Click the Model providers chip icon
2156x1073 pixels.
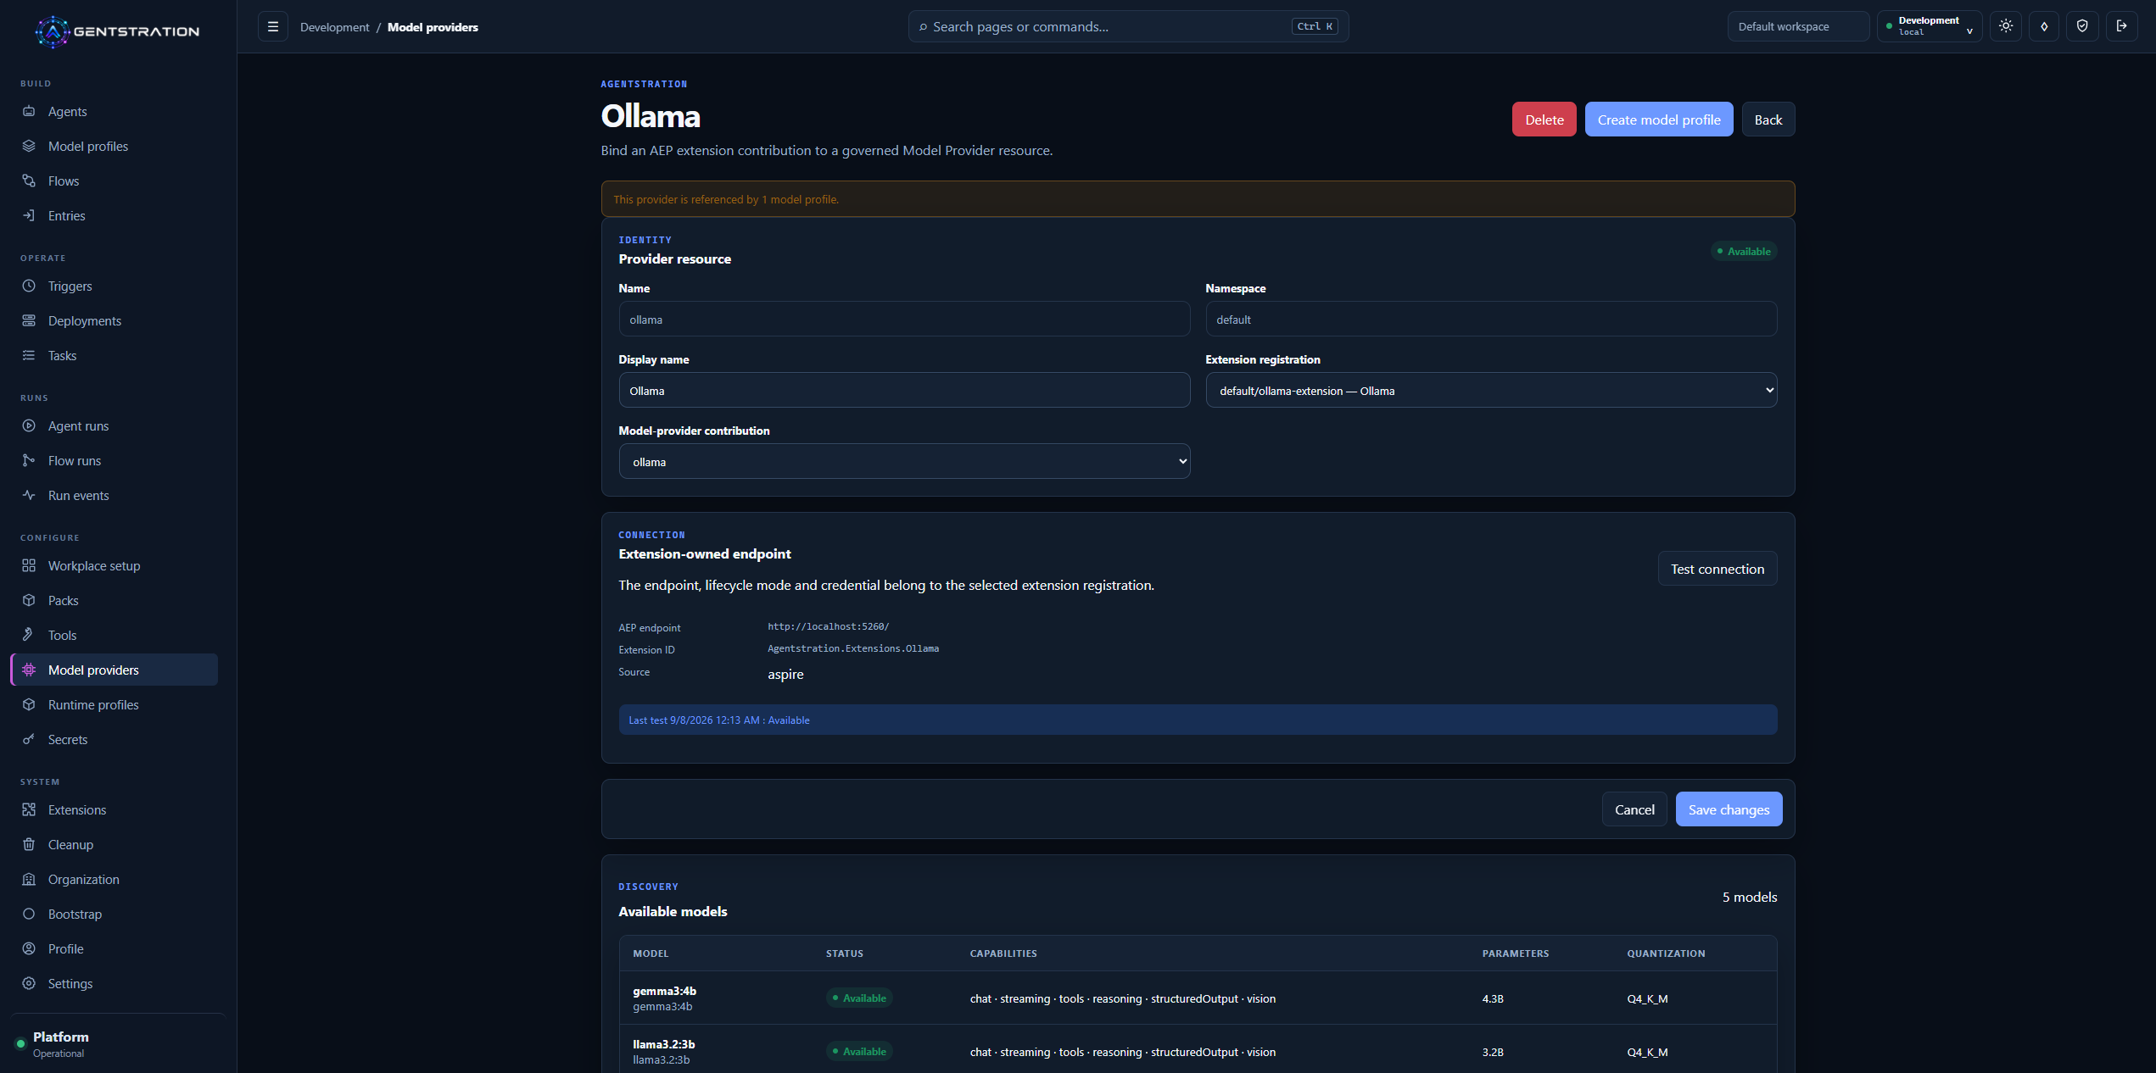pyautogui.click(x=29, y=670)
